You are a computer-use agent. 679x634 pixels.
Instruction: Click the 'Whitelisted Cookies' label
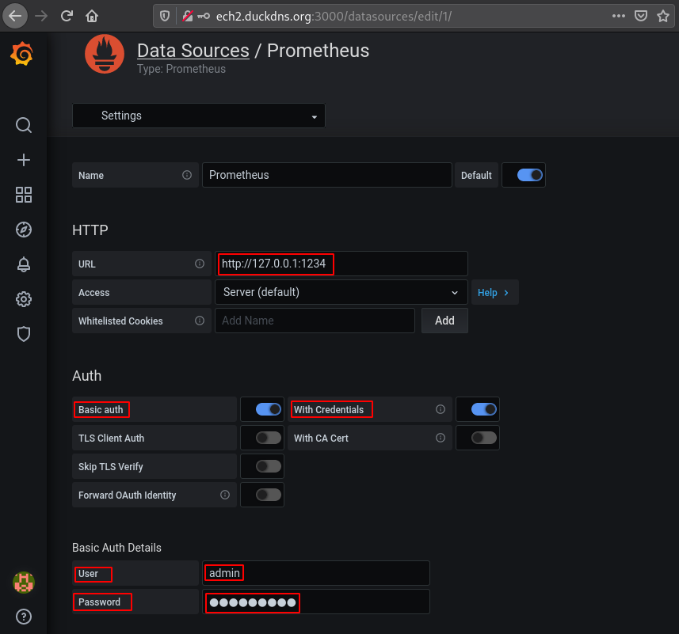pos(120,321)
